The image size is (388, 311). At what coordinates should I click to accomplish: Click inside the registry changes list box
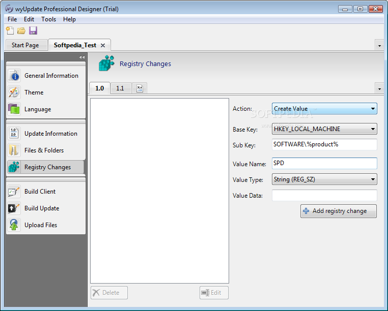tap(159, 191)
